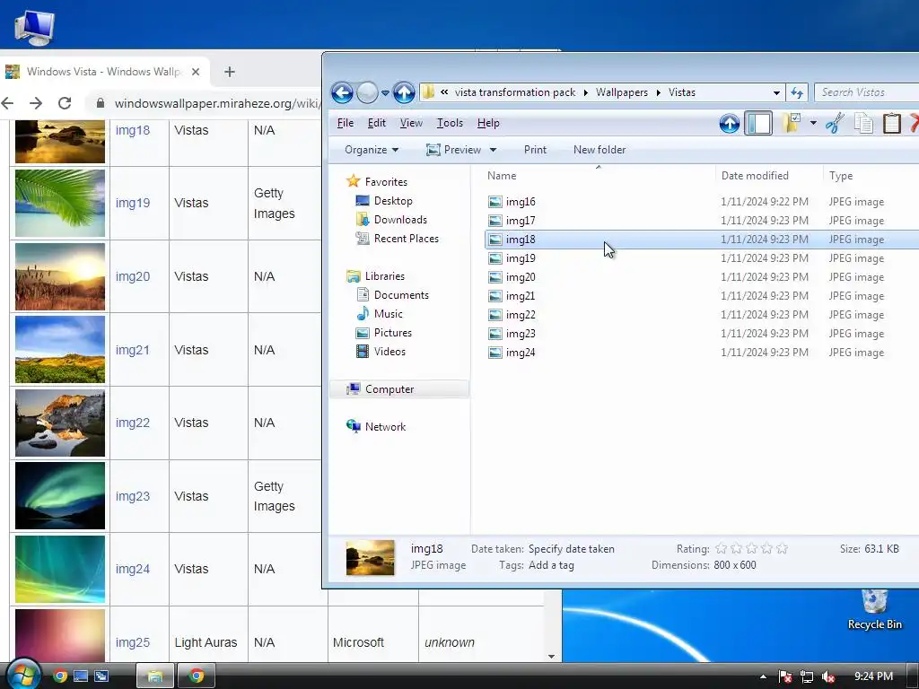Click the Explorer Back navigation arrow
This screenshot has width=919, height=689.
coord(342,92)
